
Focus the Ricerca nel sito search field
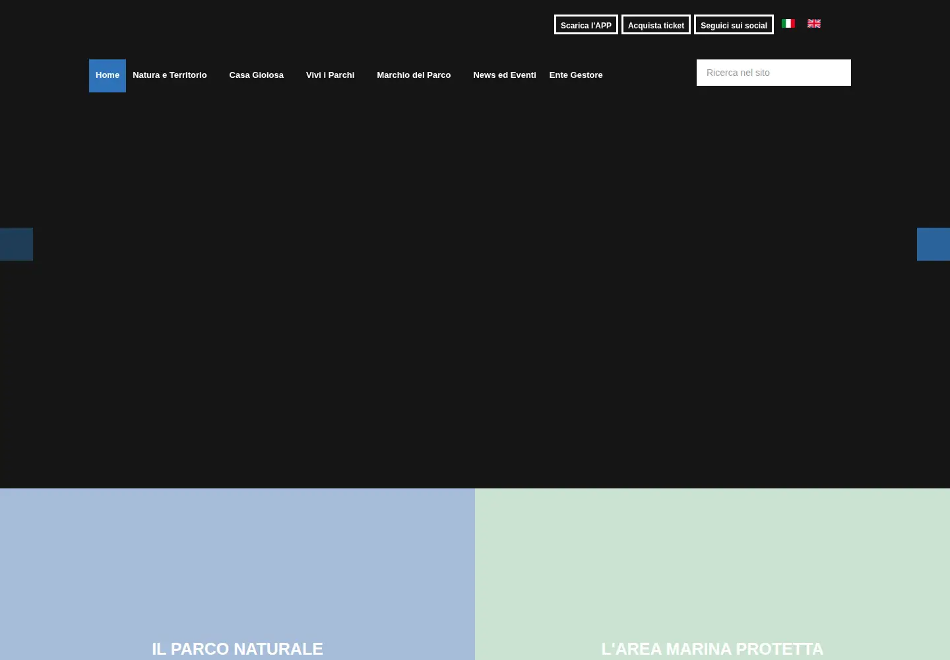tap(774, 73)
